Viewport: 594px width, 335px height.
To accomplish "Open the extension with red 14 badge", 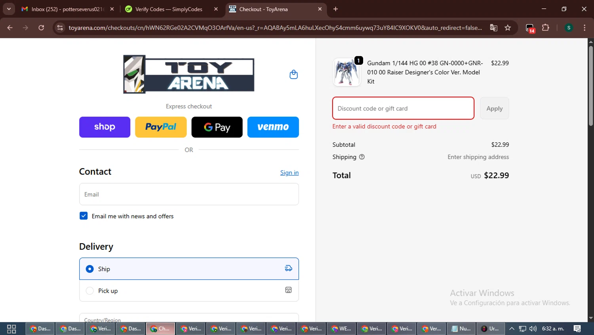I will pos(530,28).
